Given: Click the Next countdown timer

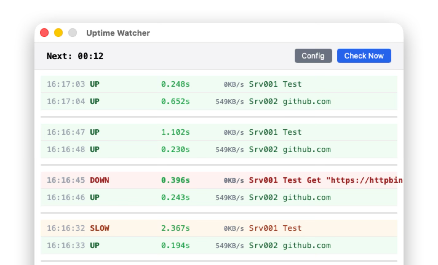Looking at the screenshot, I should 75,56.
